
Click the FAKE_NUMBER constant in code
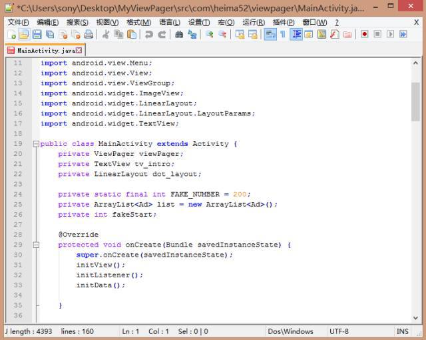pos(195,195)
